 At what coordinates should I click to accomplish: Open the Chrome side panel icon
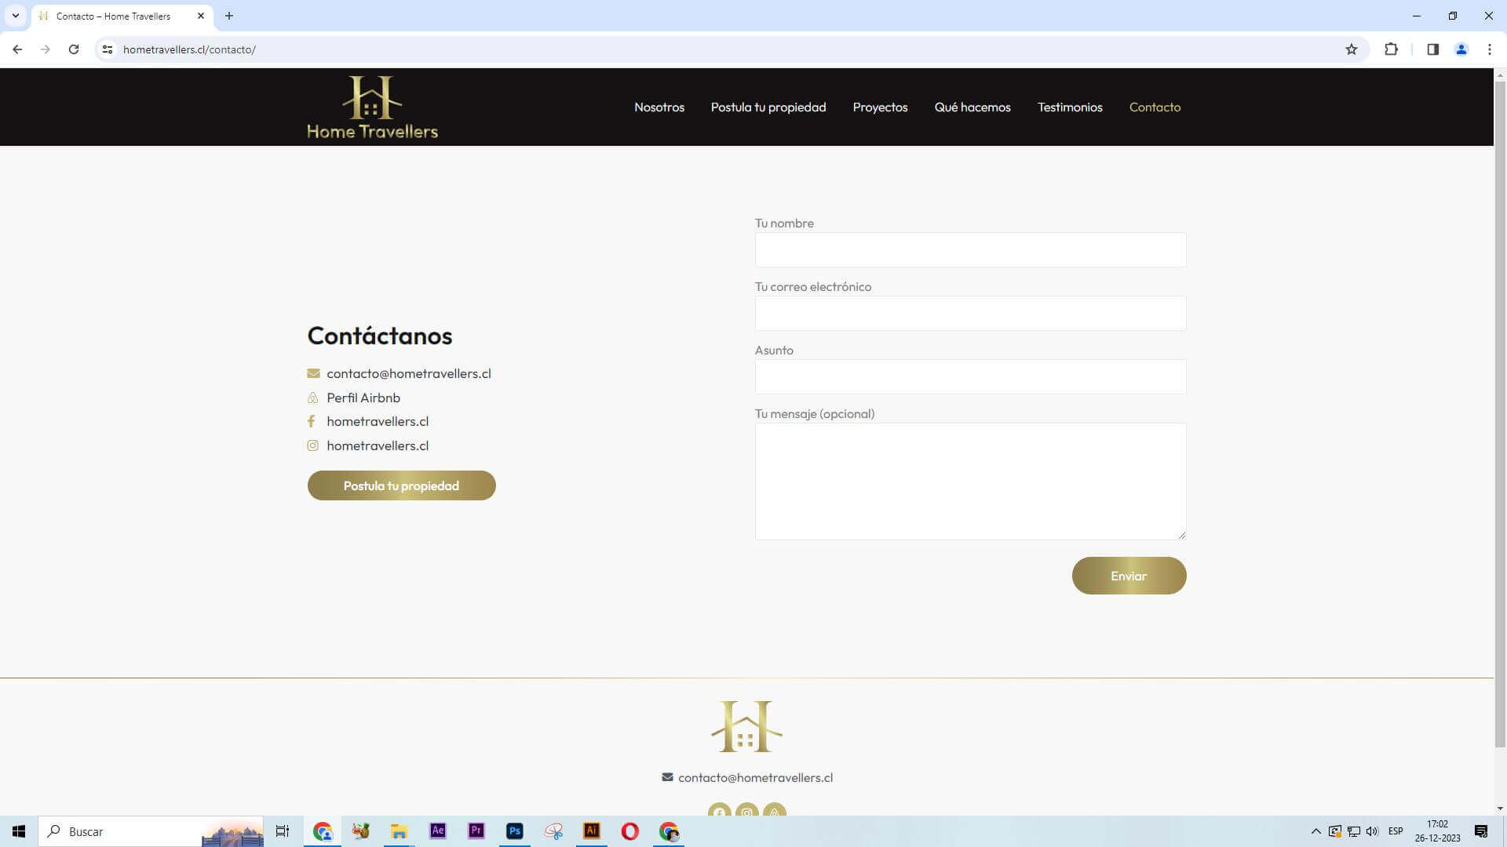1432,49
